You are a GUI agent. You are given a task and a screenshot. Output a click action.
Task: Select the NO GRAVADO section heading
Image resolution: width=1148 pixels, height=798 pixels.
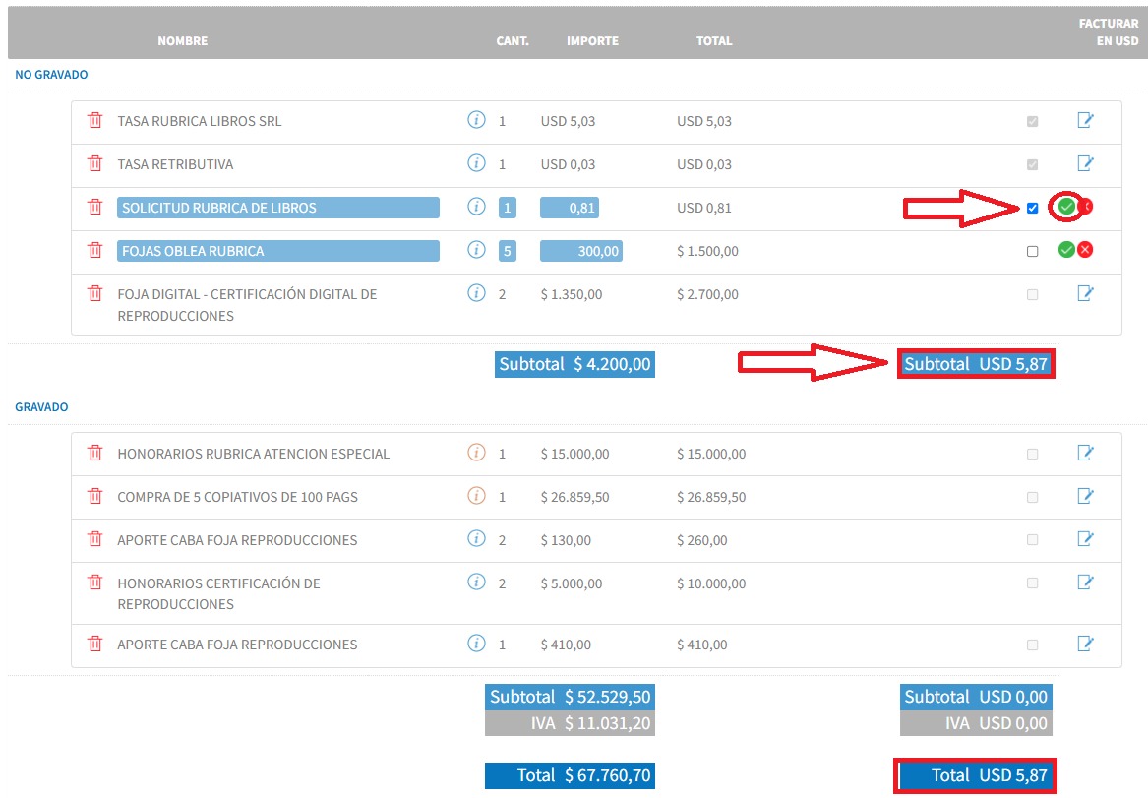click(x=51, y=75)
